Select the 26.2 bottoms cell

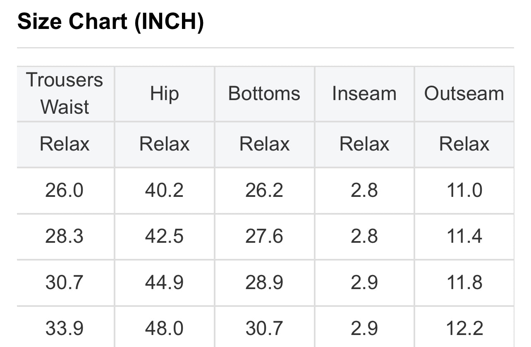pyautogui.click(x=264, y=190)
